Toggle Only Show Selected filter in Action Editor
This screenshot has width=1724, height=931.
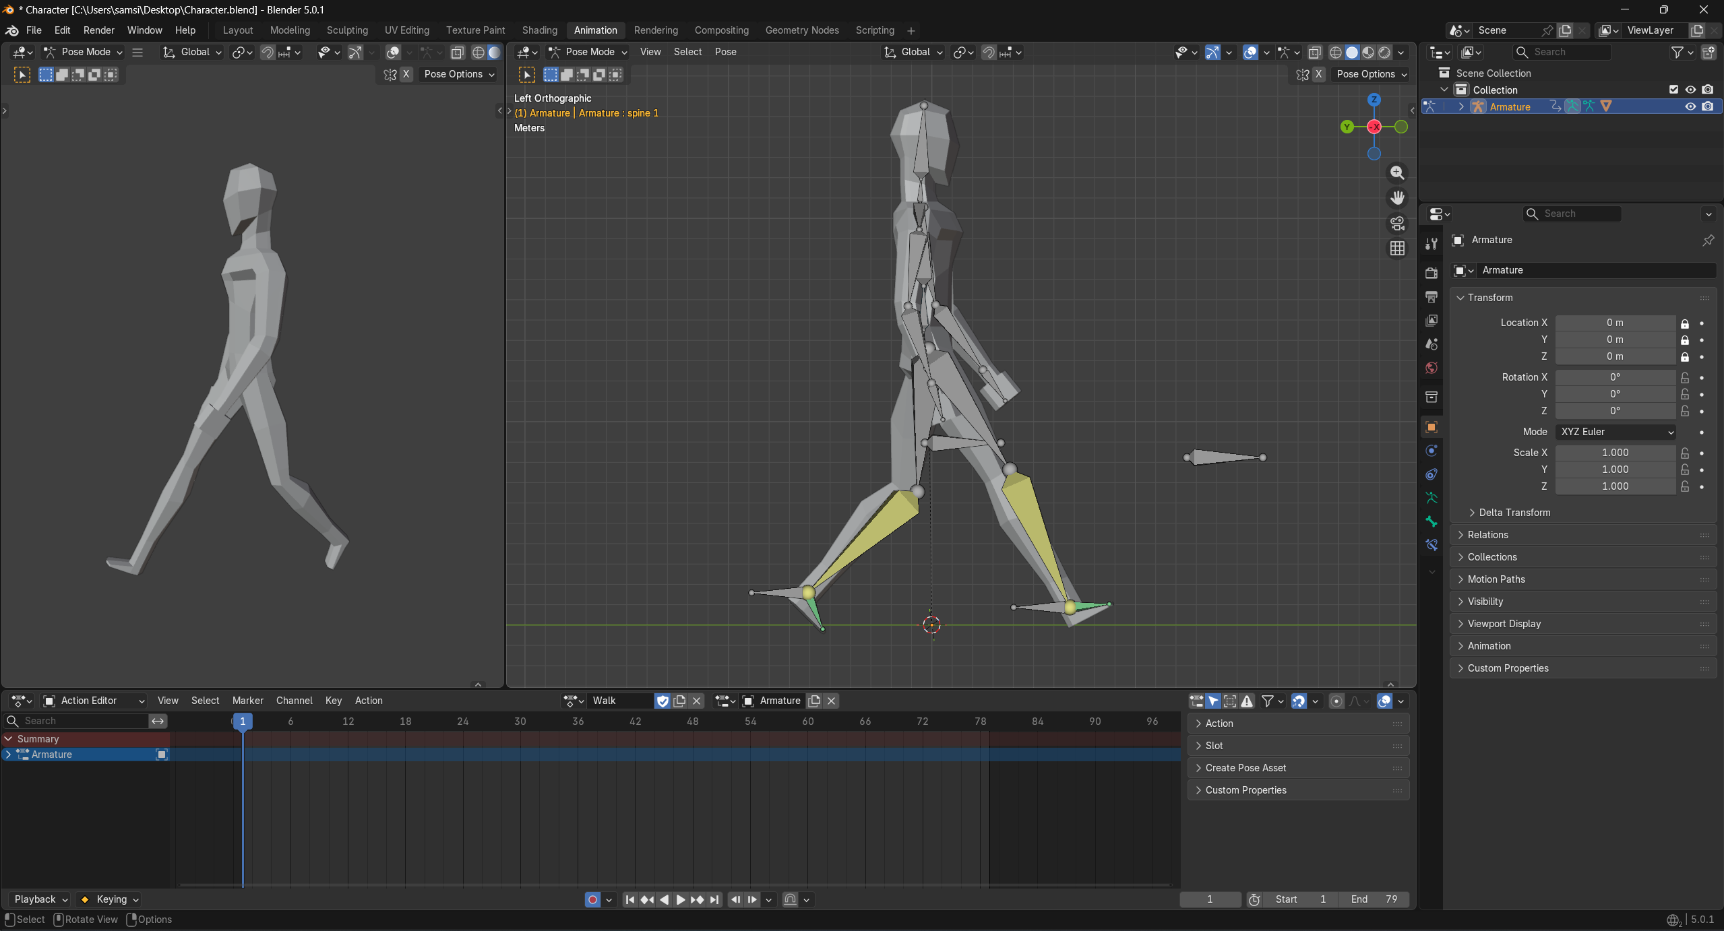click(x=1213, y=701)
